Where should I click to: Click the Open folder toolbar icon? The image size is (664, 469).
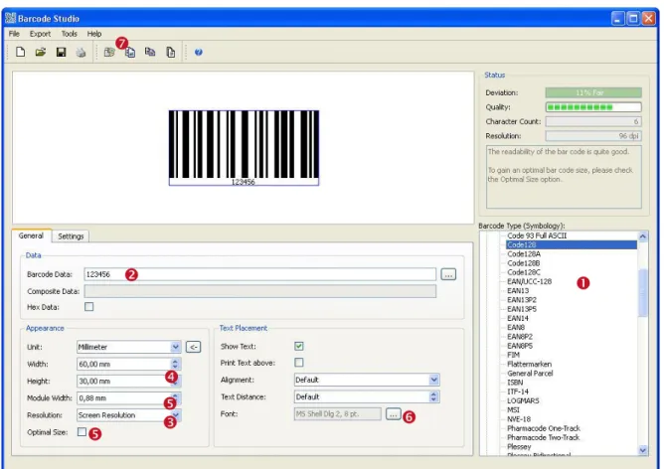pos(40,52)
